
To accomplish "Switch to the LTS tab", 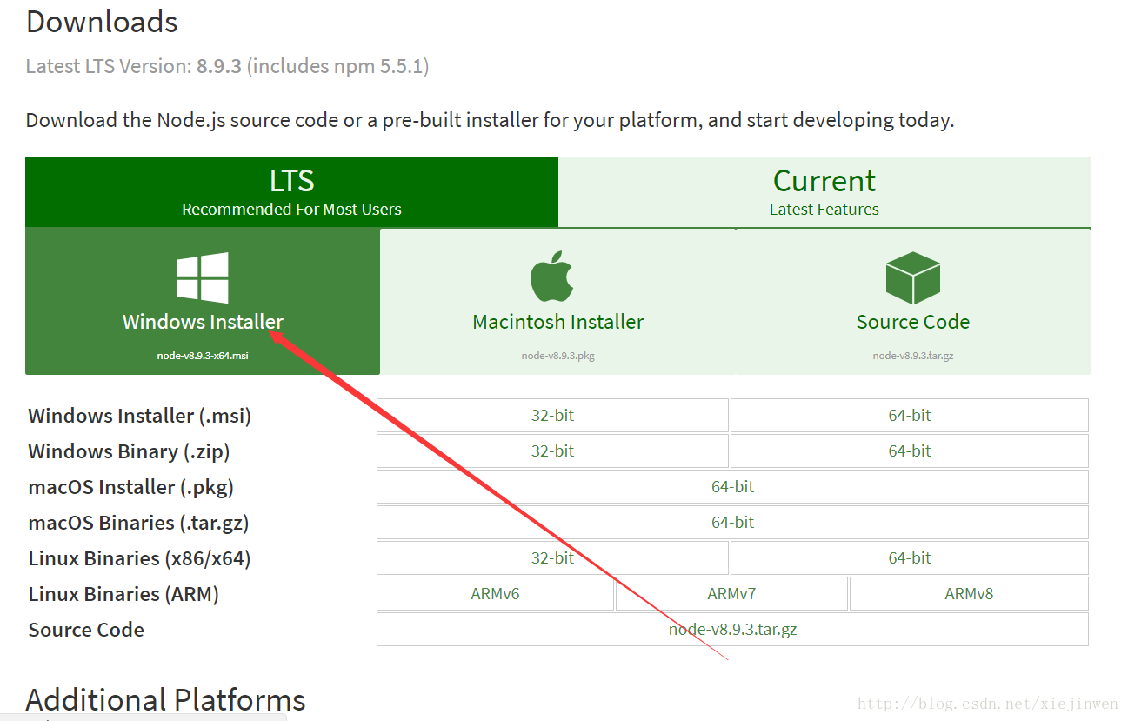I will point(291,192).
